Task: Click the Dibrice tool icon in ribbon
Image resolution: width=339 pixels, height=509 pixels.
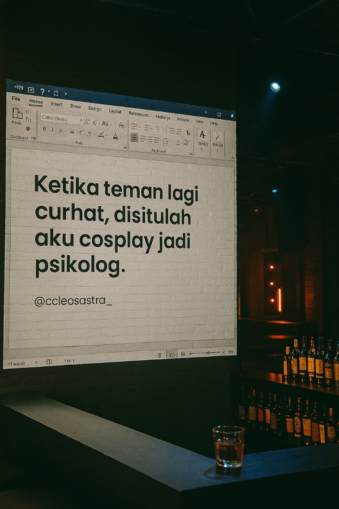Action: 218,137
